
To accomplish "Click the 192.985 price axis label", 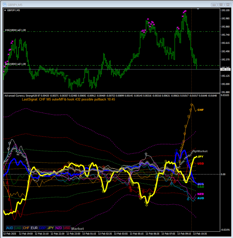I will [225, 18].
